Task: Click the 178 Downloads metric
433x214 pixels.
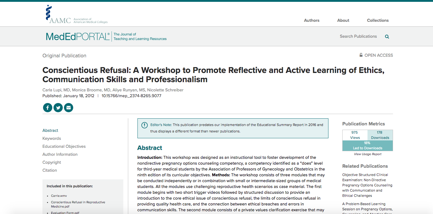Action: 380,135
